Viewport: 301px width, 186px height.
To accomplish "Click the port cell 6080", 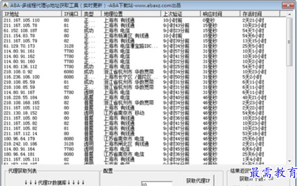I will click(x=69, y=72).
